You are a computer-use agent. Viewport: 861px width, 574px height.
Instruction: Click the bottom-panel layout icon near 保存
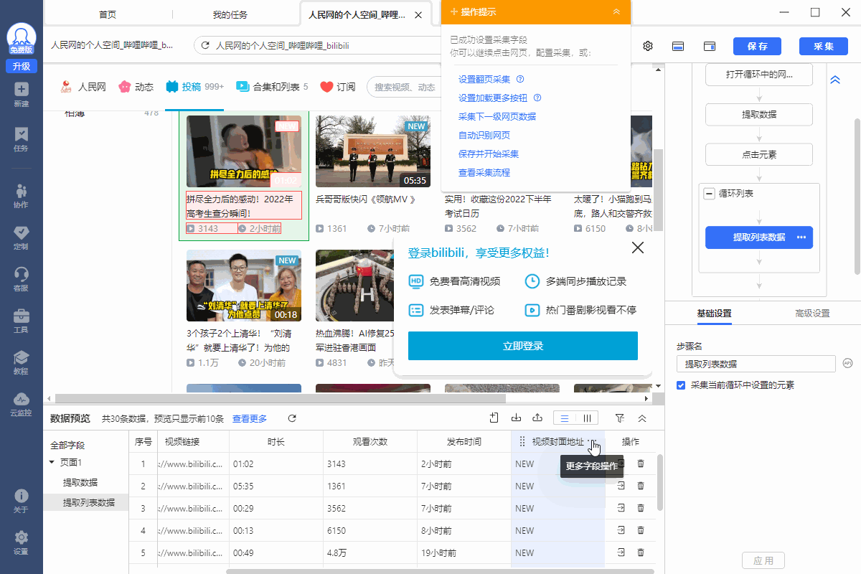coord(677,46)
